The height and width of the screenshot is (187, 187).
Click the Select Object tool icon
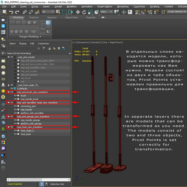tap(5, 12)
